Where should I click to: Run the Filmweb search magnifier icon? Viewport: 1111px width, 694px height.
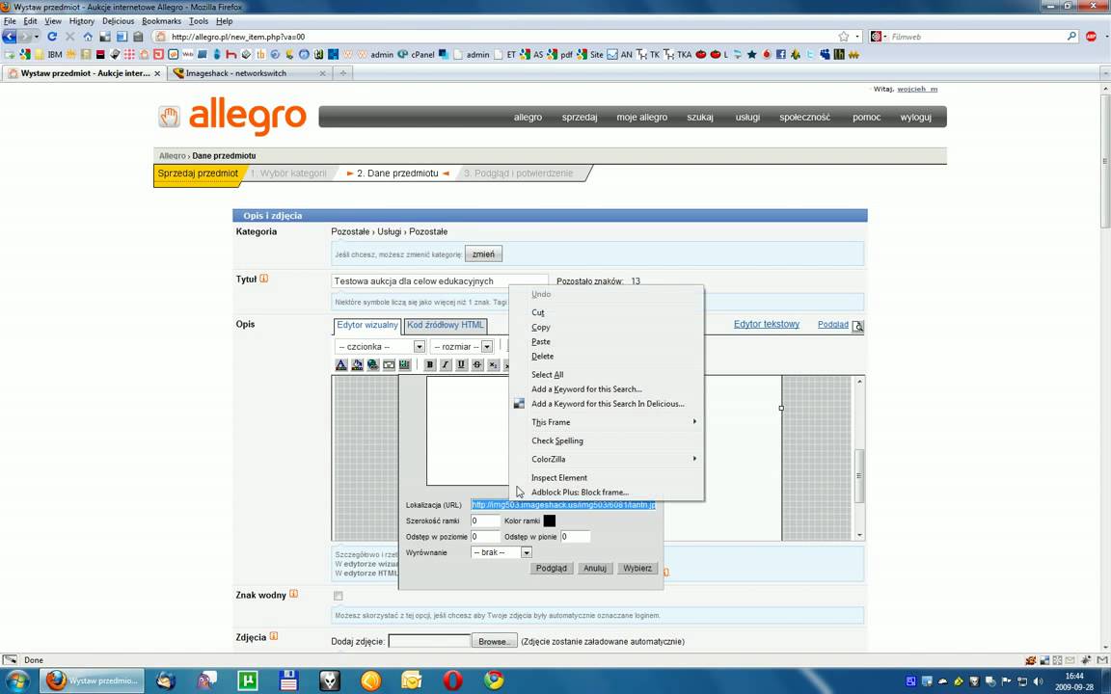1071,36
